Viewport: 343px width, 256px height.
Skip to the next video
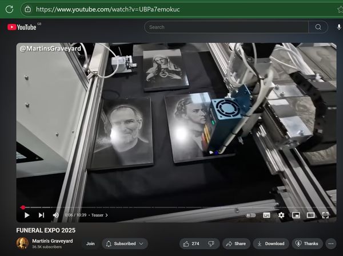[41, 215]
